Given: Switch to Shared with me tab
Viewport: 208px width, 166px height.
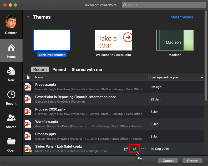Looking at the screenshot, I should [x=87, y=69].
